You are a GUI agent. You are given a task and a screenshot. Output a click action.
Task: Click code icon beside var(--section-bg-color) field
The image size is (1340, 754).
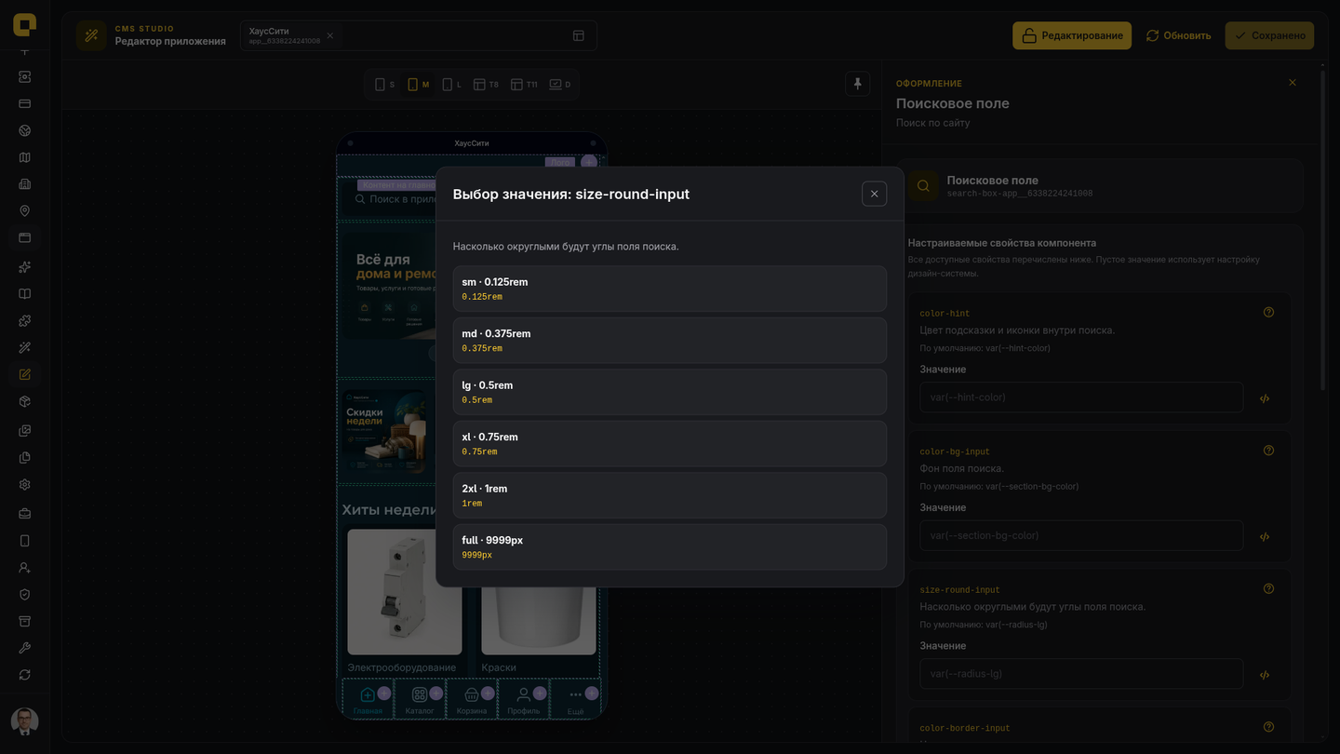1265,537
